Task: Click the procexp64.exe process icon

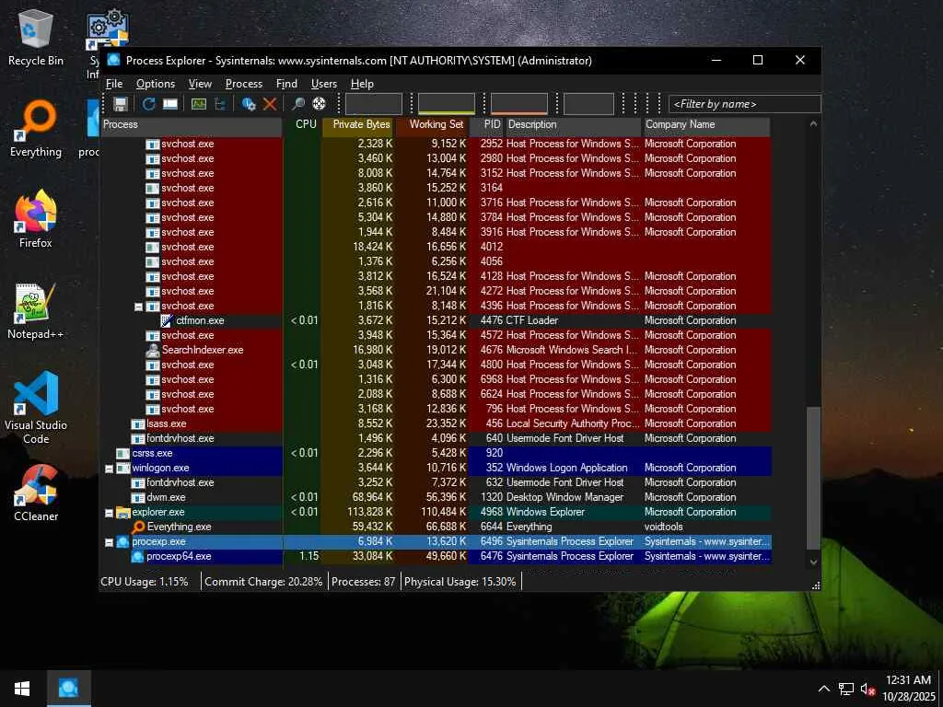Action: point(137,556)
